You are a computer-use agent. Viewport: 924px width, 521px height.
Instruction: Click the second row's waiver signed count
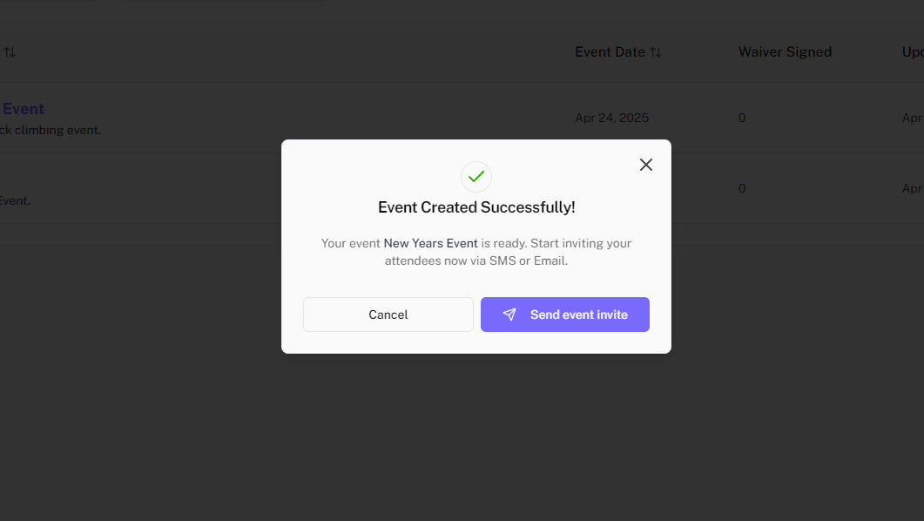click(x=742, y=188)
